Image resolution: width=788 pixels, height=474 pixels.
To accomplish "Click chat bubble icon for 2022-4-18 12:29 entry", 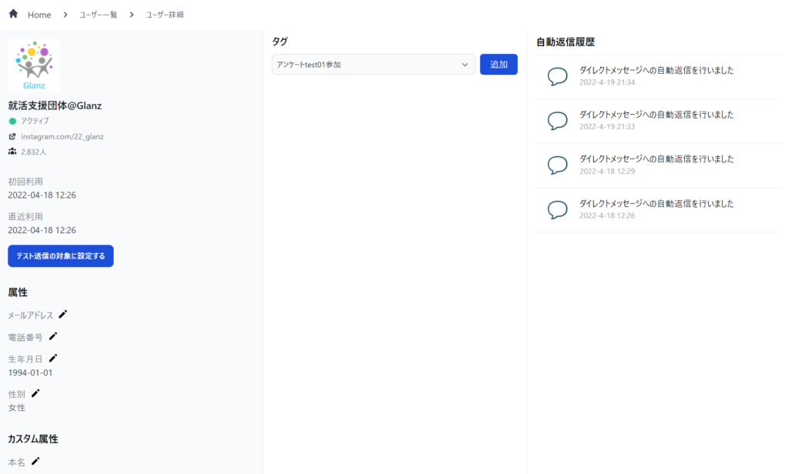I will tap(557, 165).
